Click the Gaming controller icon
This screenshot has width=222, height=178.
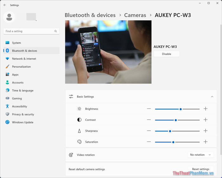click(7, 98)
